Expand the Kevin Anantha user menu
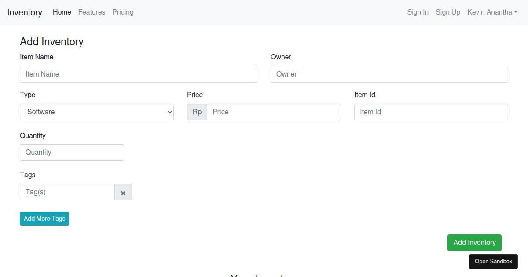 (x=492, y=12)
